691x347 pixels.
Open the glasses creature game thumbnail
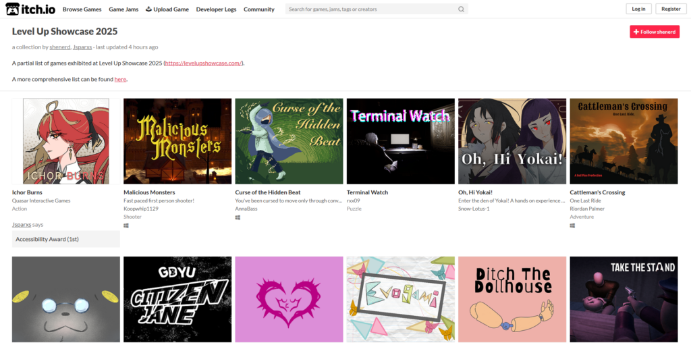click(66, 299)
